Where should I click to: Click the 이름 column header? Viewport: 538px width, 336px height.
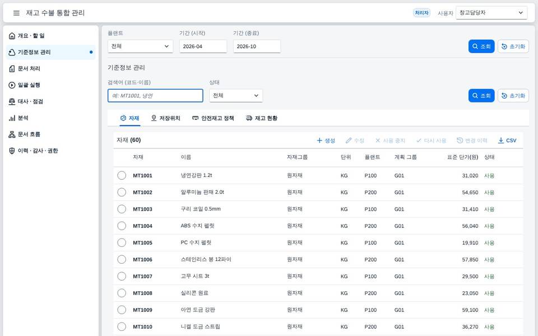[x=185, y=157]
